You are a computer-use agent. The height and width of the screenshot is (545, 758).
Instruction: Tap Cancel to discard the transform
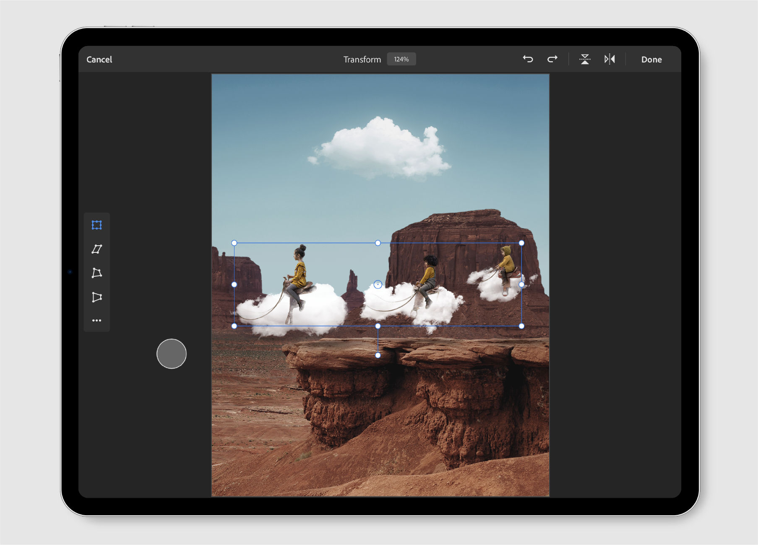point(99,59)
